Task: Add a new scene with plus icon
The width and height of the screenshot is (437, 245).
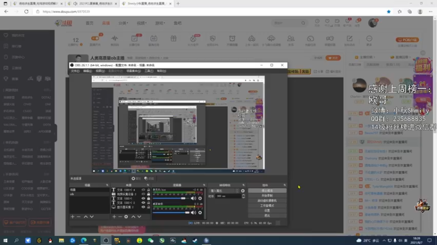Action: [73, 217]
